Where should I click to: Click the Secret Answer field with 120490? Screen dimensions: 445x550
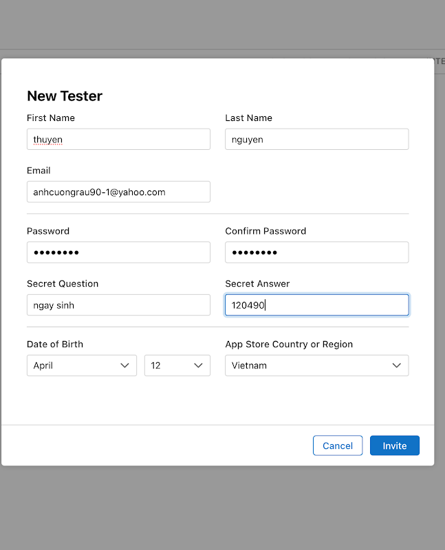316,305
